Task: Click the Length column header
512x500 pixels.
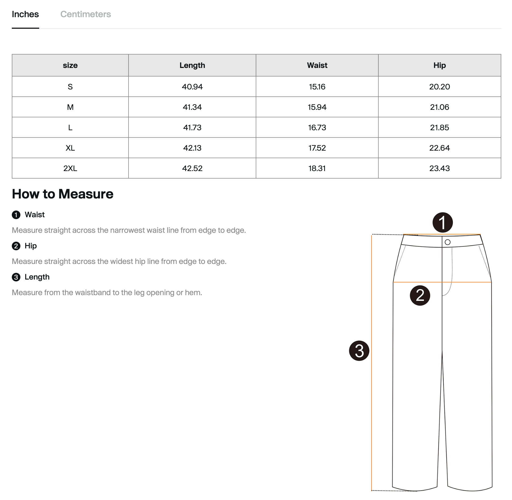Action: click(x=192, y=65)
